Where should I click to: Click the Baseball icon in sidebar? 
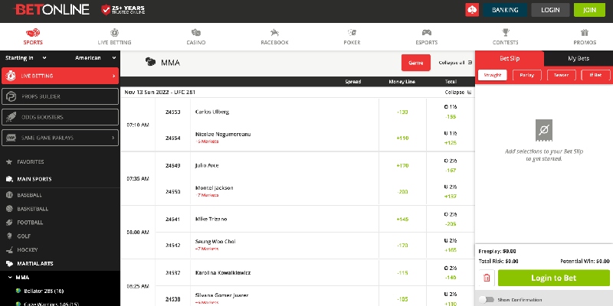click(9, 195)
